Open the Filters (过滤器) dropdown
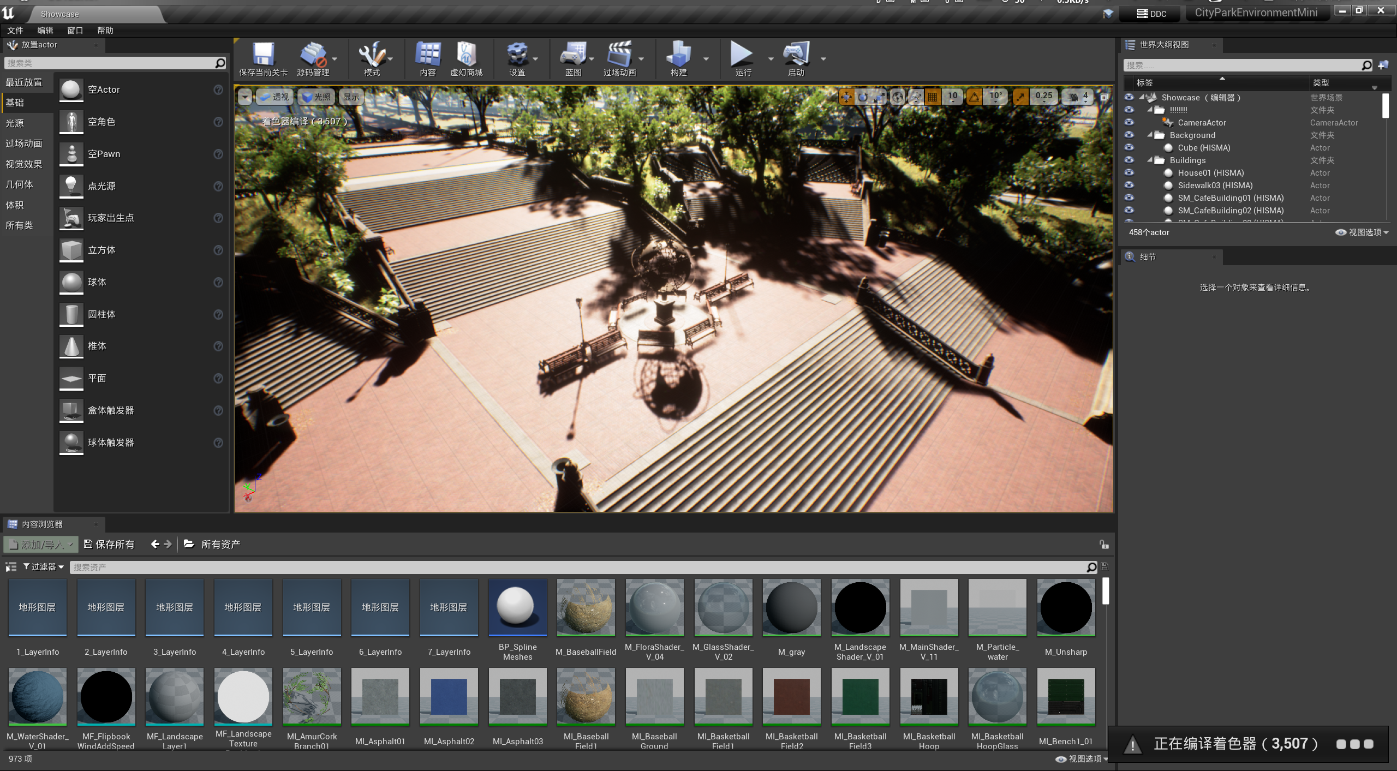 (44, 567)
